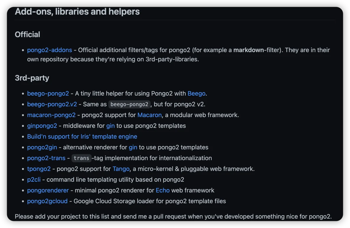Click the 'Please add your project to this list' sentence
The height and width of the screenshot is (228, 350).
pos(174,216)
